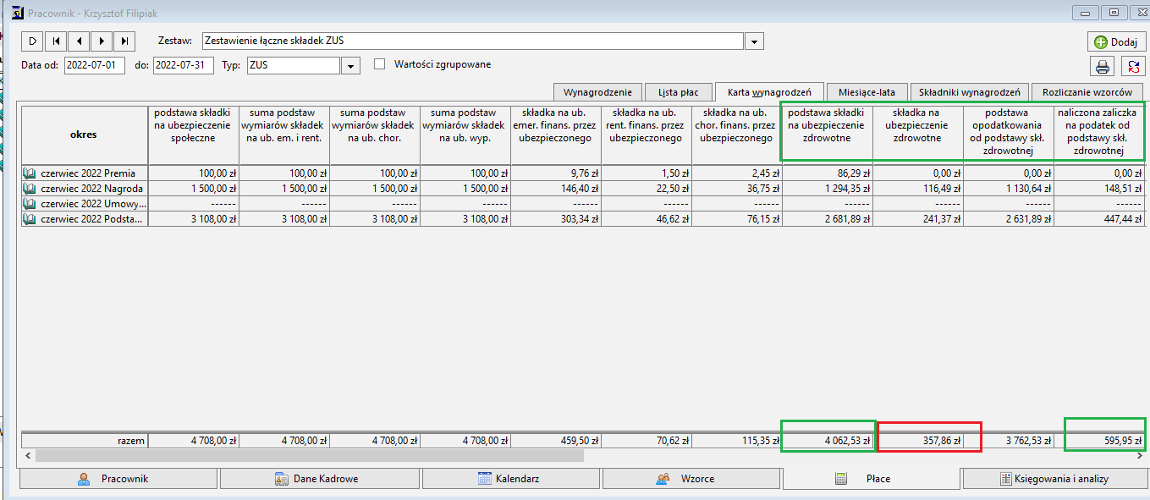Switch to the Lista płac tab
1150x500 pixels.
(x=678, y=92)
